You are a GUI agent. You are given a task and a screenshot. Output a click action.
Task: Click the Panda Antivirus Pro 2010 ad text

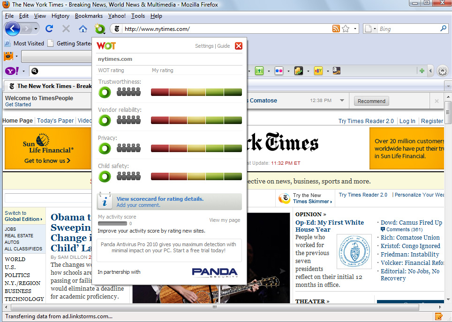(x=169, y=248)
